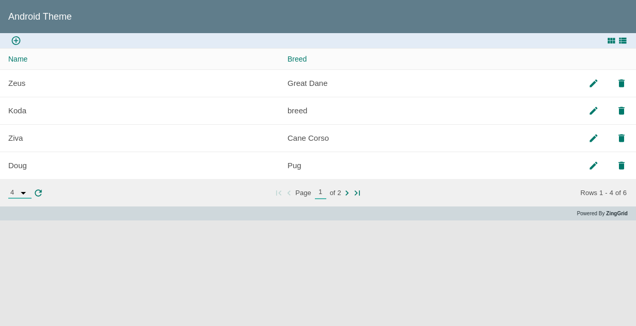Viewport: 636px width, 326px height.
Task: Switch to card view layout icon
Action: tap(611, 40)
